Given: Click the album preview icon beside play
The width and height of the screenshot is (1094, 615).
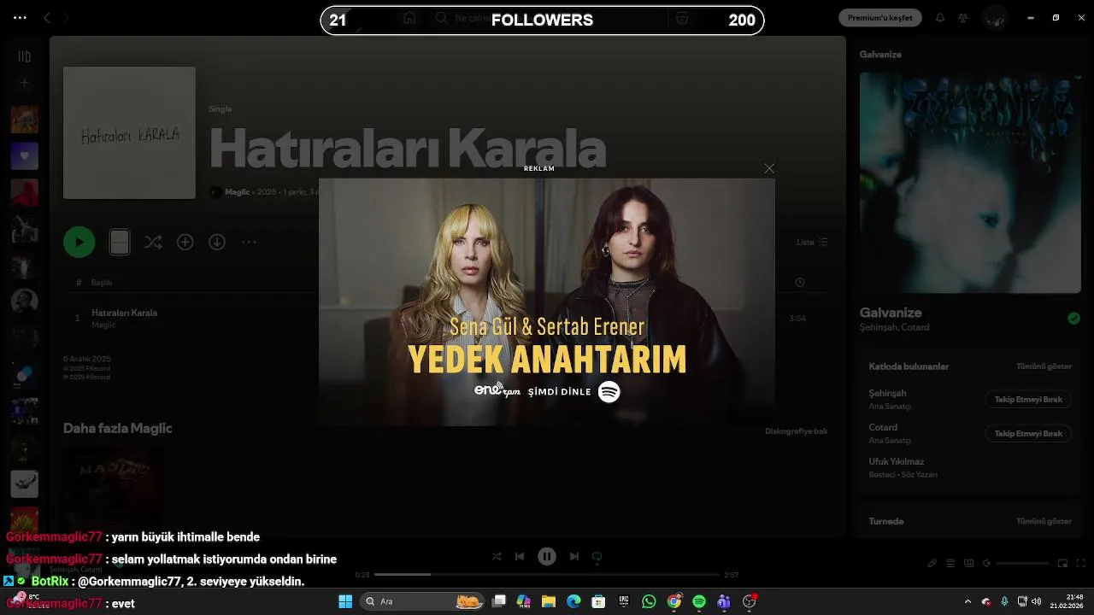Looking at the screenshot, I should [120, 243].
